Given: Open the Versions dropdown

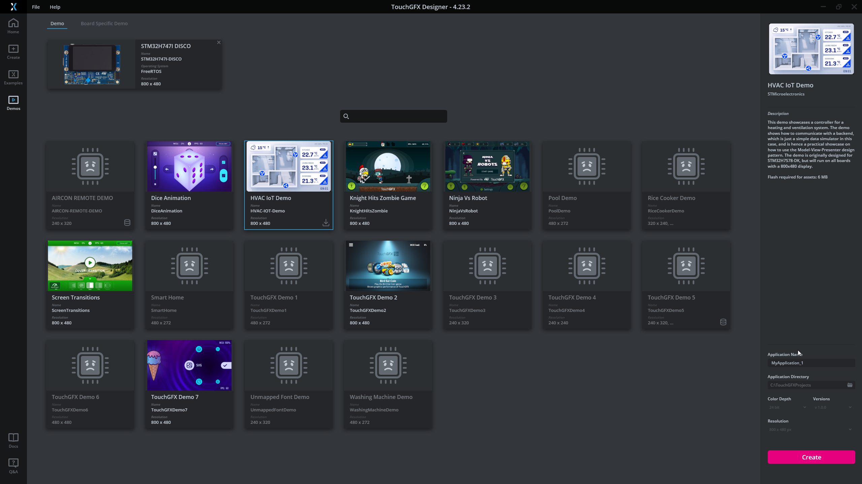Looking at the screenshot, I should click(x=832, y=407).
